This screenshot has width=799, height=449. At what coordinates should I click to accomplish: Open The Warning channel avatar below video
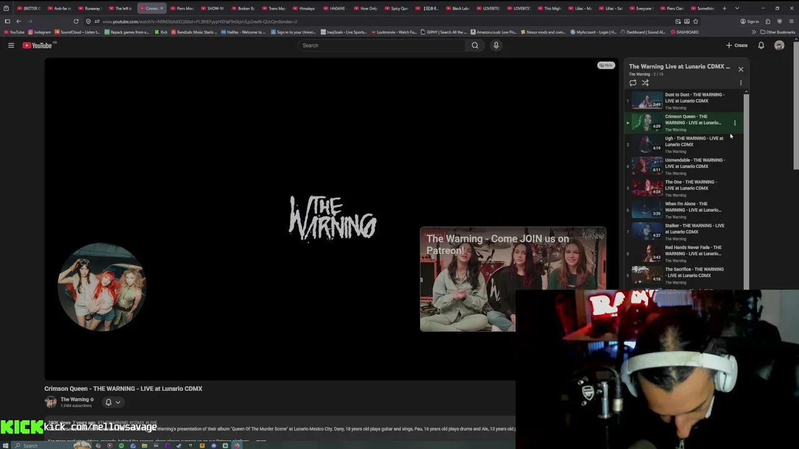pos(51,402)
